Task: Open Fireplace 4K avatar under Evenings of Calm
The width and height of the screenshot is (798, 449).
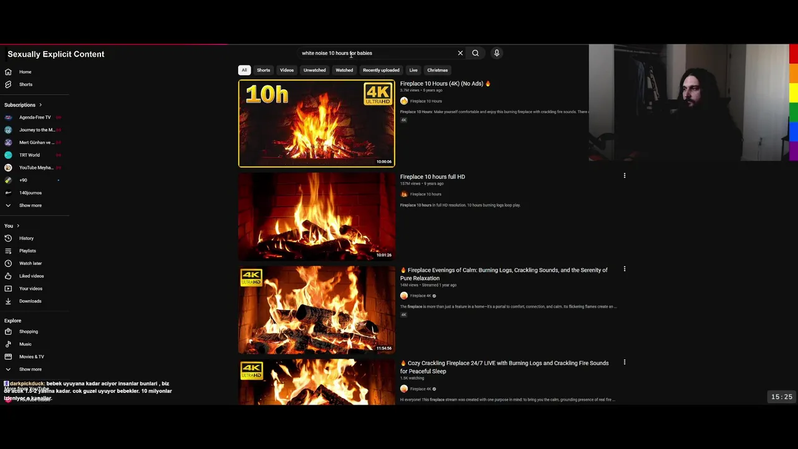Action: [x=404, y=296]
